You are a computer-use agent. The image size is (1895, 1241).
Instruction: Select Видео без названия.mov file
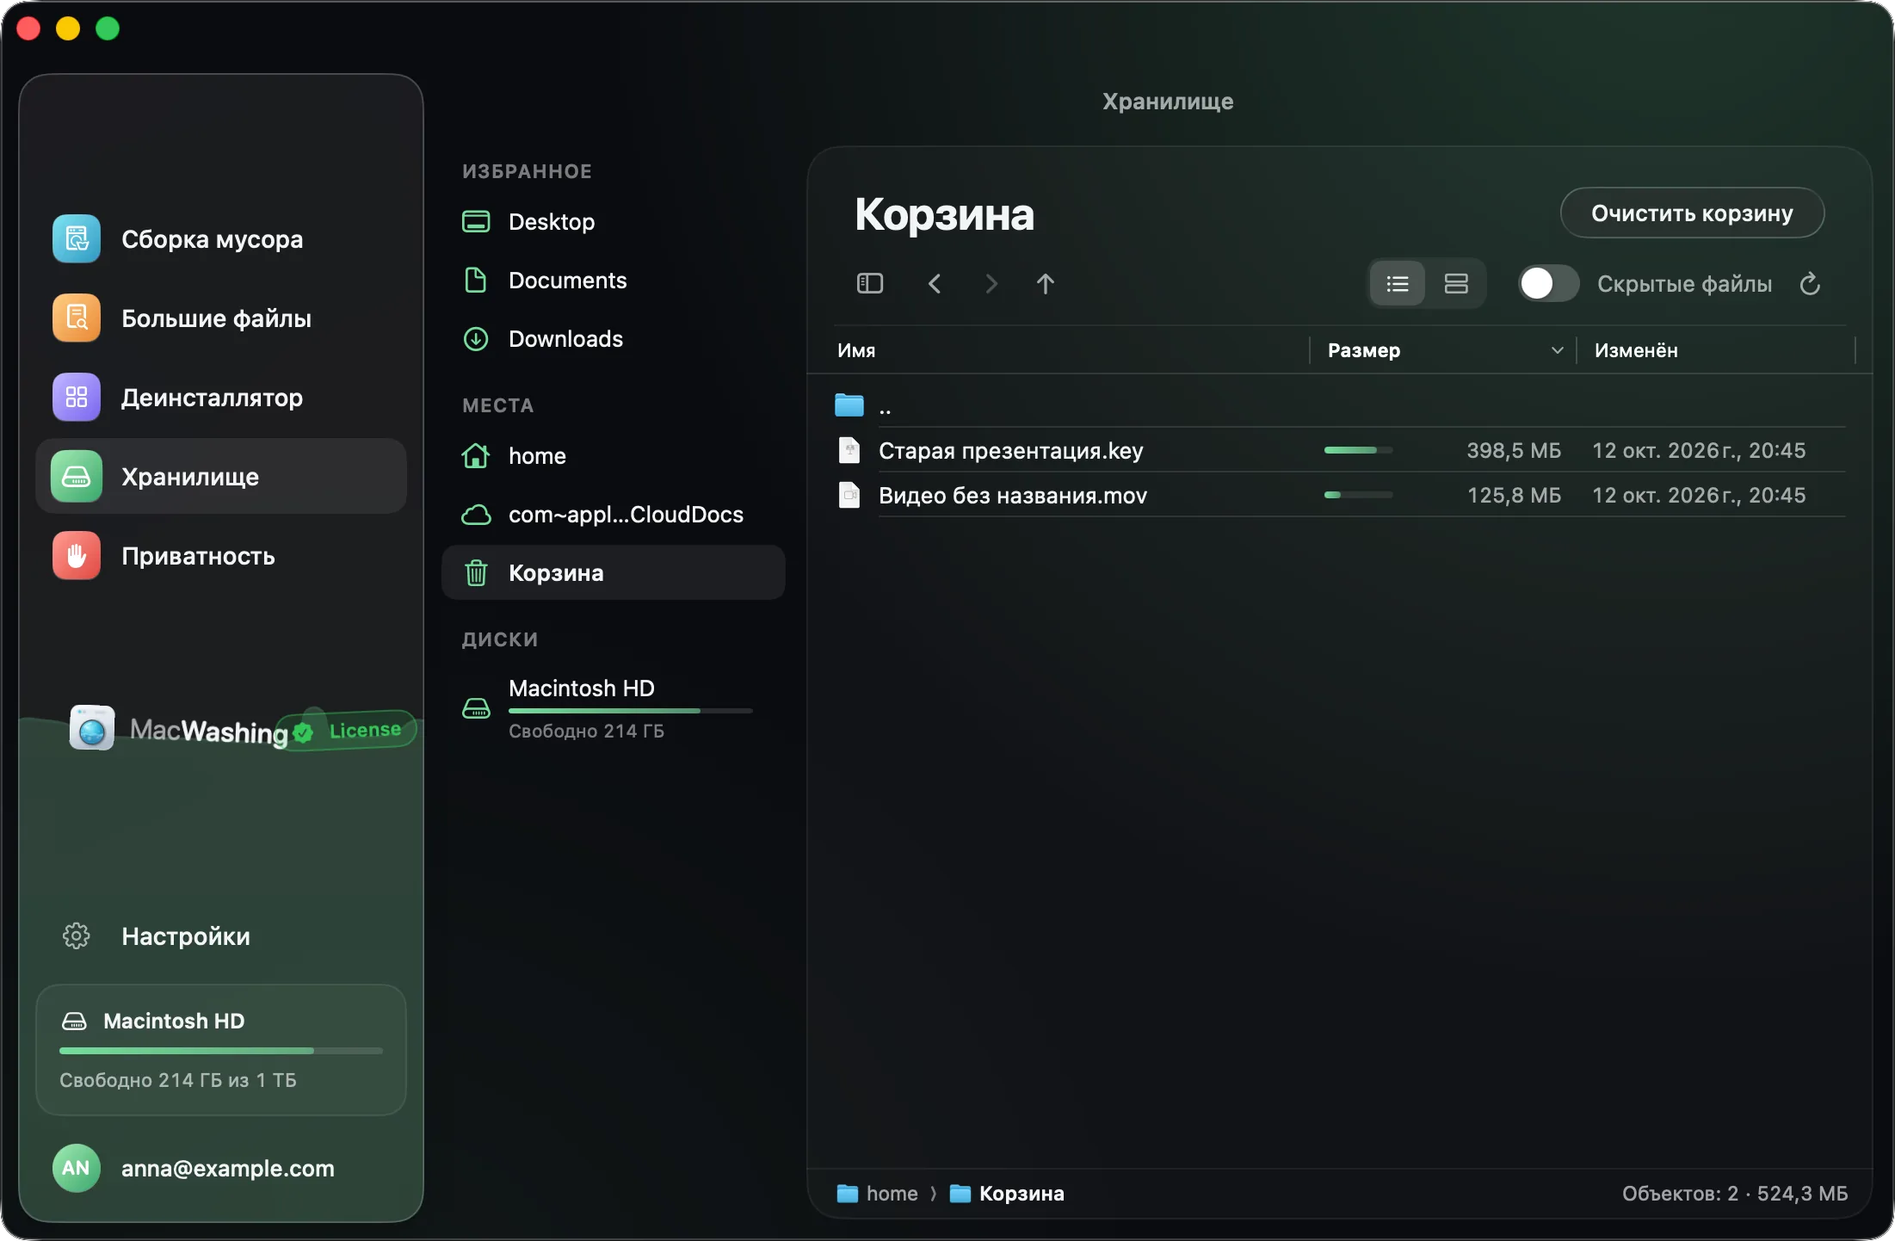click(x=1340, y=495)
